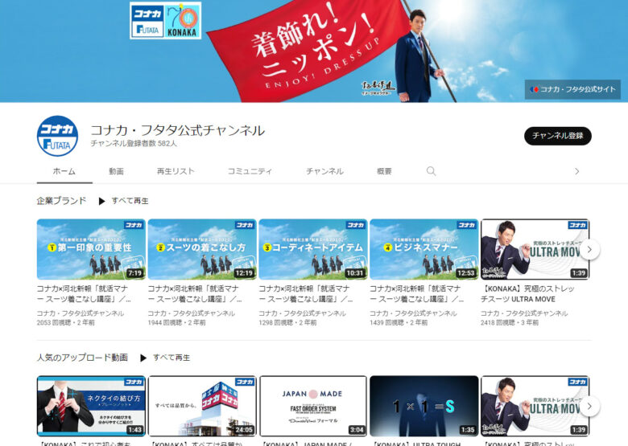This screenshot has width=628, height=446.
Task: Switch to the 動画 tab
Action: tap(116, 171)
